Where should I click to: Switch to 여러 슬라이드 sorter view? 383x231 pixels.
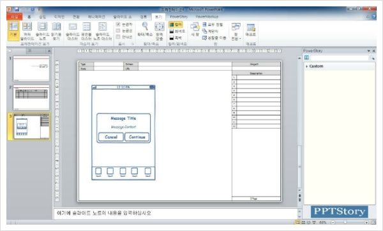[x=27, y=31]
